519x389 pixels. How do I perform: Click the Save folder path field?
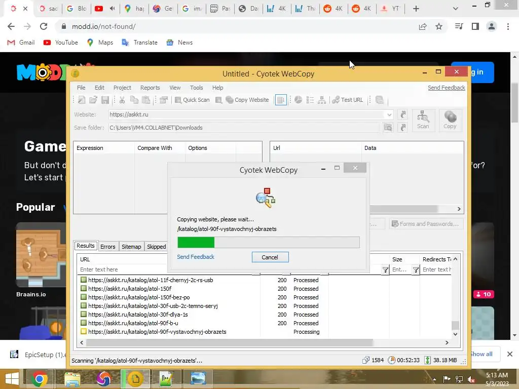coord(244,128)
